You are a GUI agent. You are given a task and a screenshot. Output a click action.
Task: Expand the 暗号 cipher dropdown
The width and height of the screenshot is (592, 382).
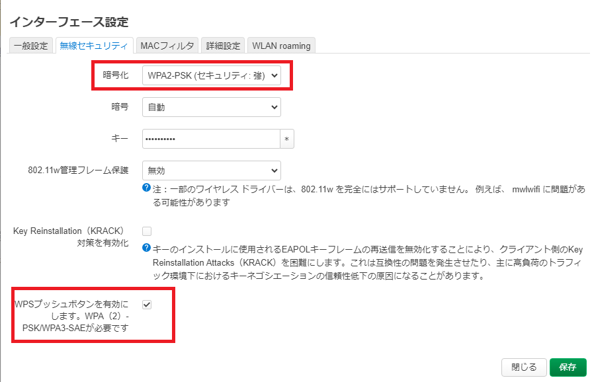pos(211,107)
